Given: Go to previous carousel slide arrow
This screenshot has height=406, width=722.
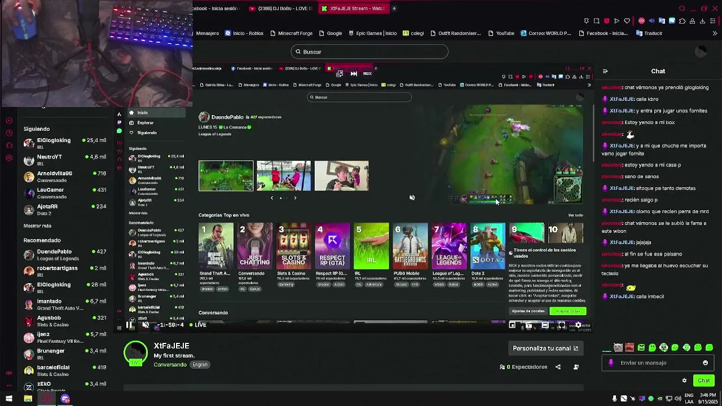Looking at the screenshot, I should (272, 198).
